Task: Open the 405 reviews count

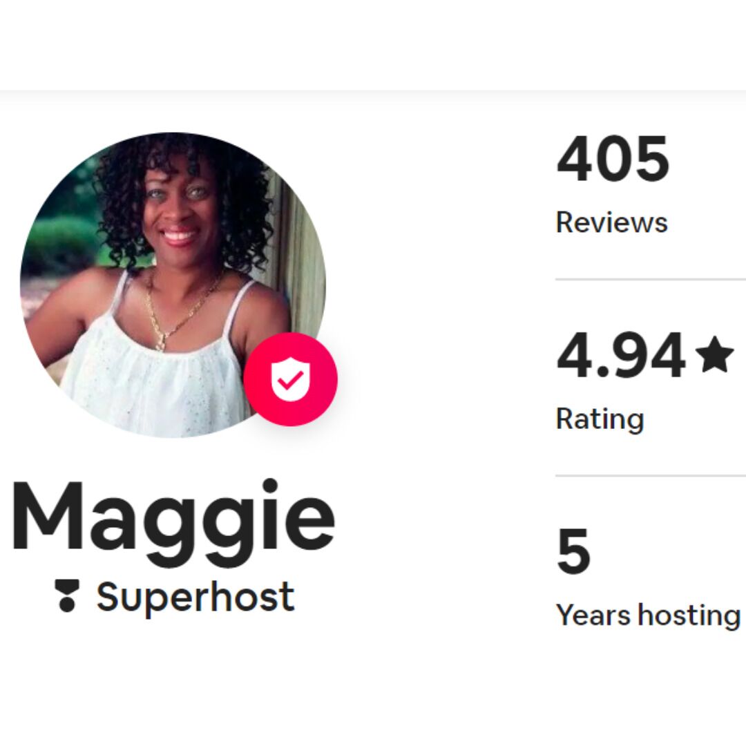Action: coord(613,158)
